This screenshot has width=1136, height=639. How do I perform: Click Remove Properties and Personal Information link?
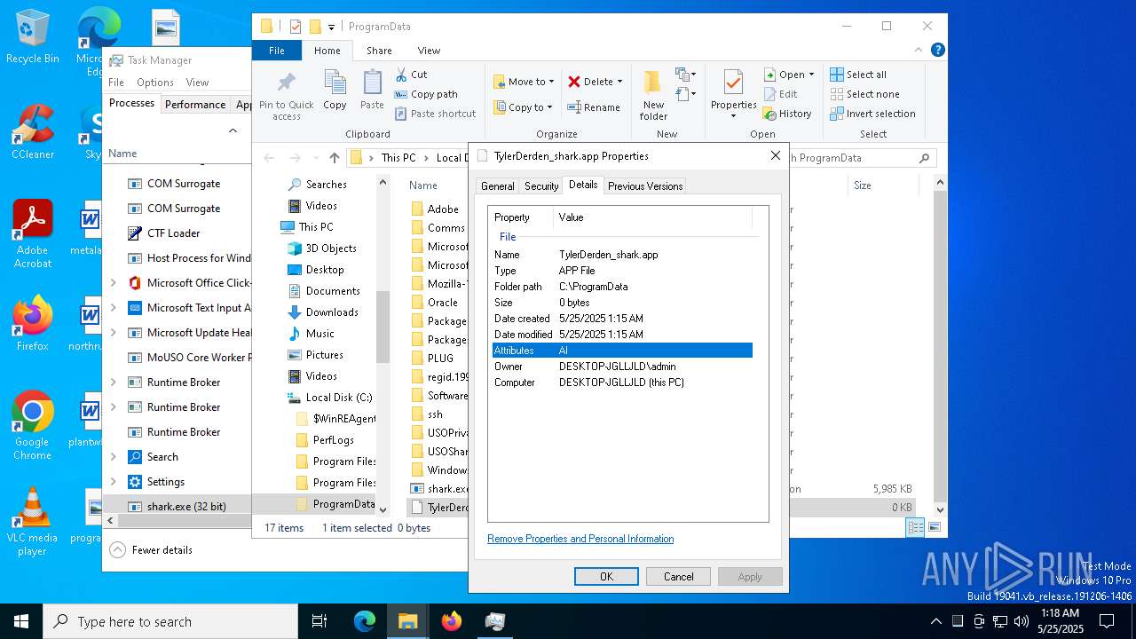point(580,539)
